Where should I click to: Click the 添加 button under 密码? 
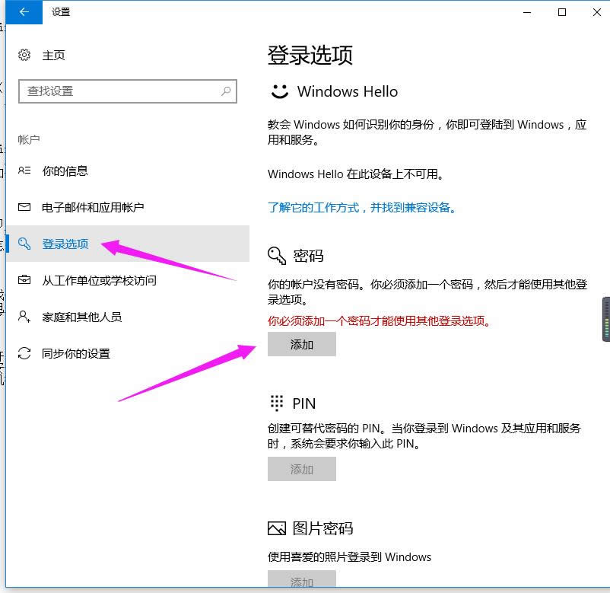click(301, 344)
